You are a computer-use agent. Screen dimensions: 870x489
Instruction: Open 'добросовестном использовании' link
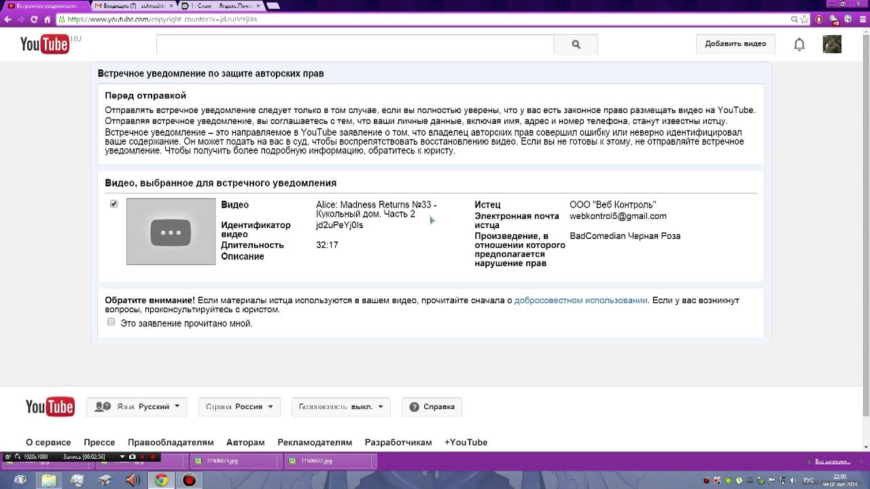(581, 300)
